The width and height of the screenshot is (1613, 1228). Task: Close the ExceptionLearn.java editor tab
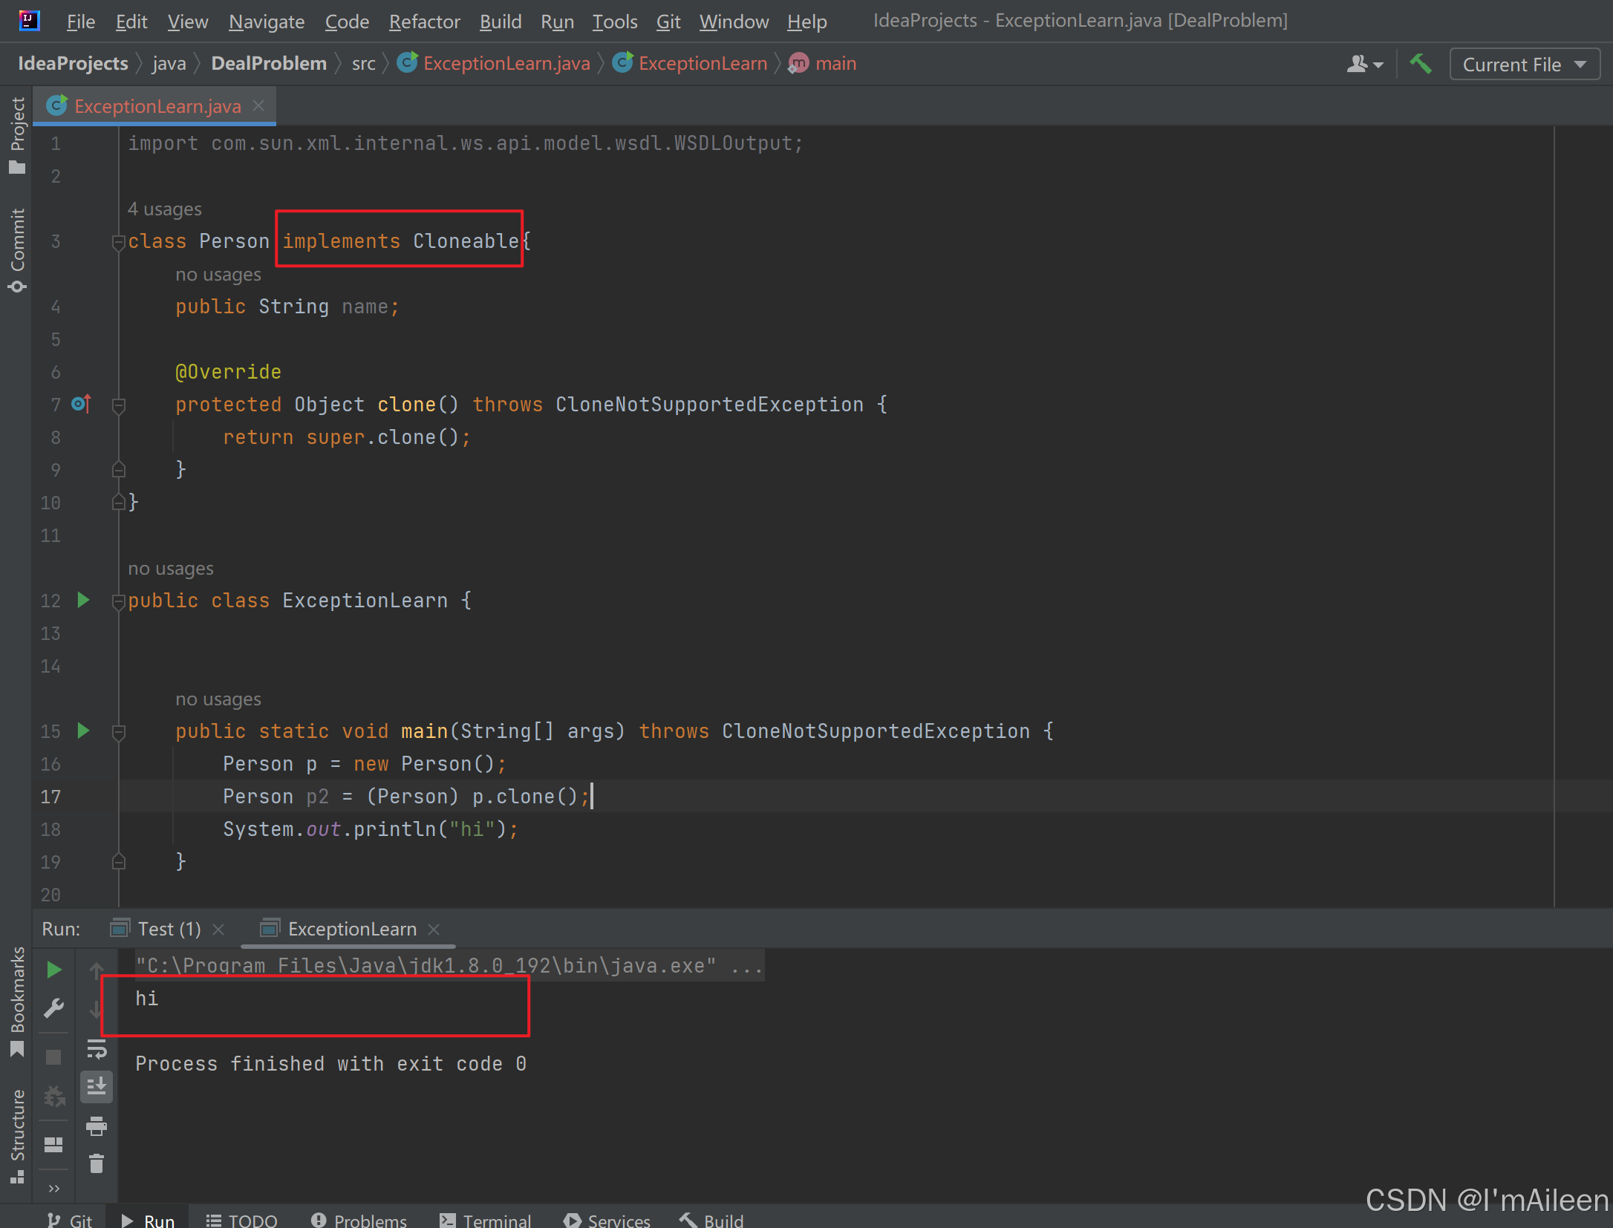click(x=258, y=105)
